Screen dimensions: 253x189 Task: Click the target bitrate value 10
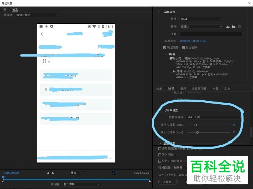coord(234,125)
